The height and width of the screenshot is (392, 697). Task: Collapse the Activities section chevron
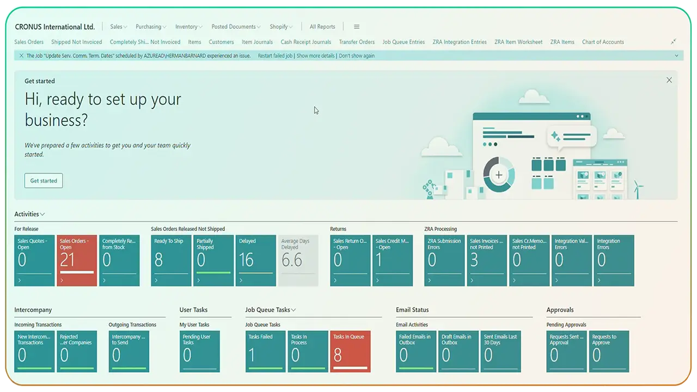pos(42,215)
